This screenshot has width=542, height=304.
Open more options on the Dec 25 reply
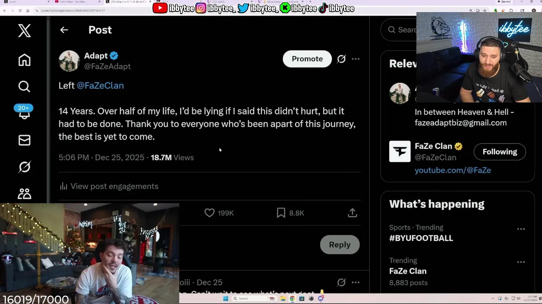(x=356, y=282)
